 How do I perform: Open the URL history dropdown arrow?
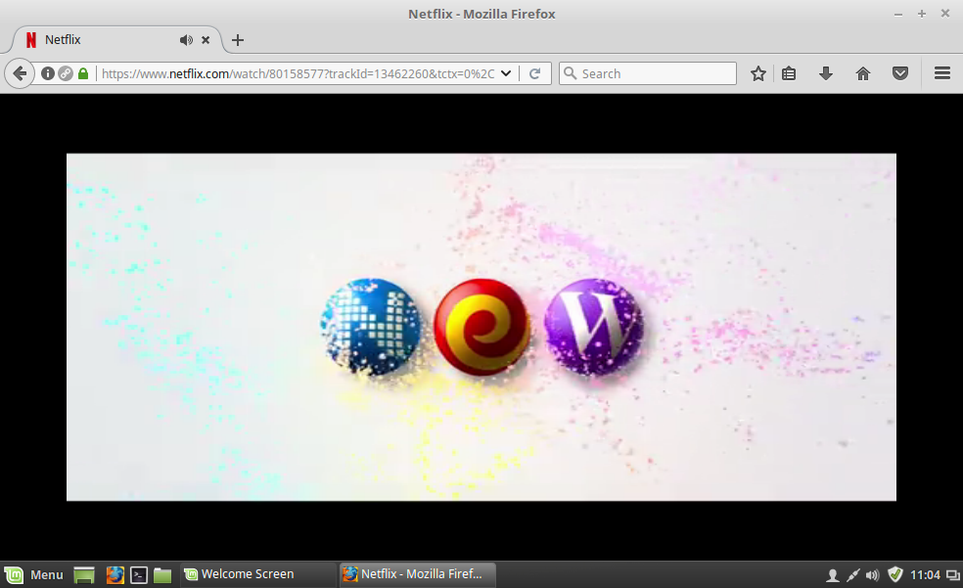point(506,73)
